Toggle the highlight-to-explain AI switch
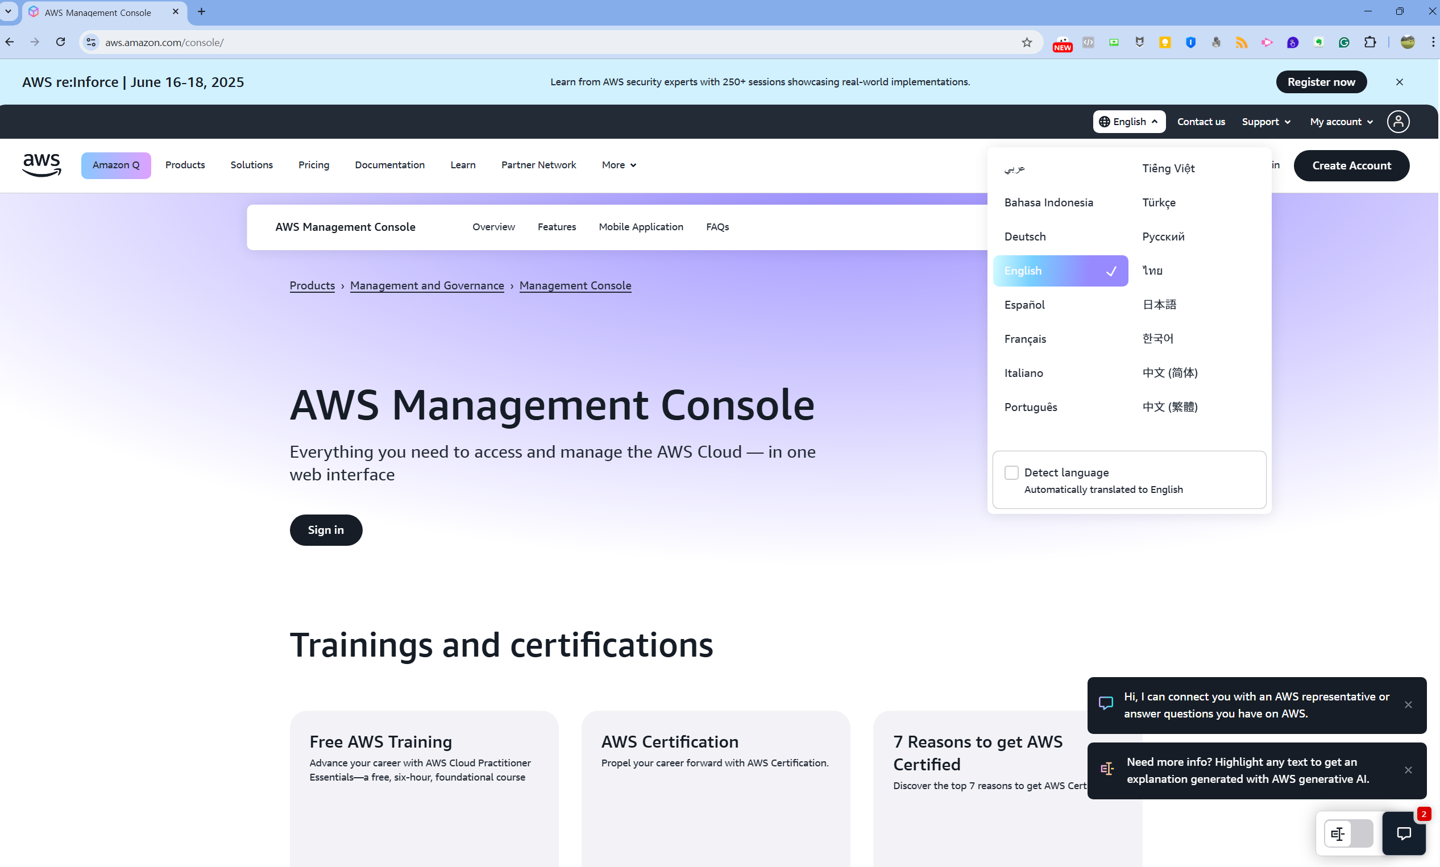 tap(1349, 833)
